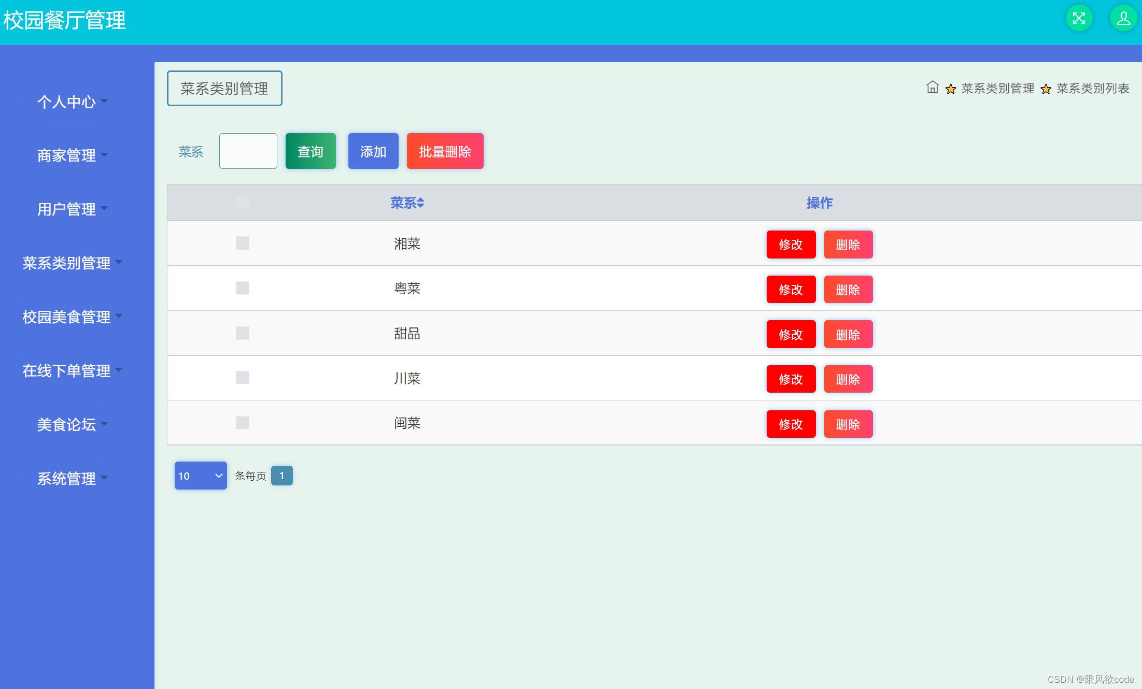Check the checkbox for 湘菜 row
The width and height of the screenshot is (1142, 689).
(242, 243)
